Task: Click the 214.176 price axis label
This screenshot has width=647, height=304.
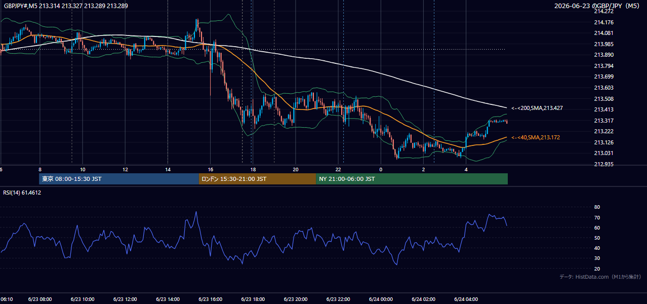Action: pos(603,22)
